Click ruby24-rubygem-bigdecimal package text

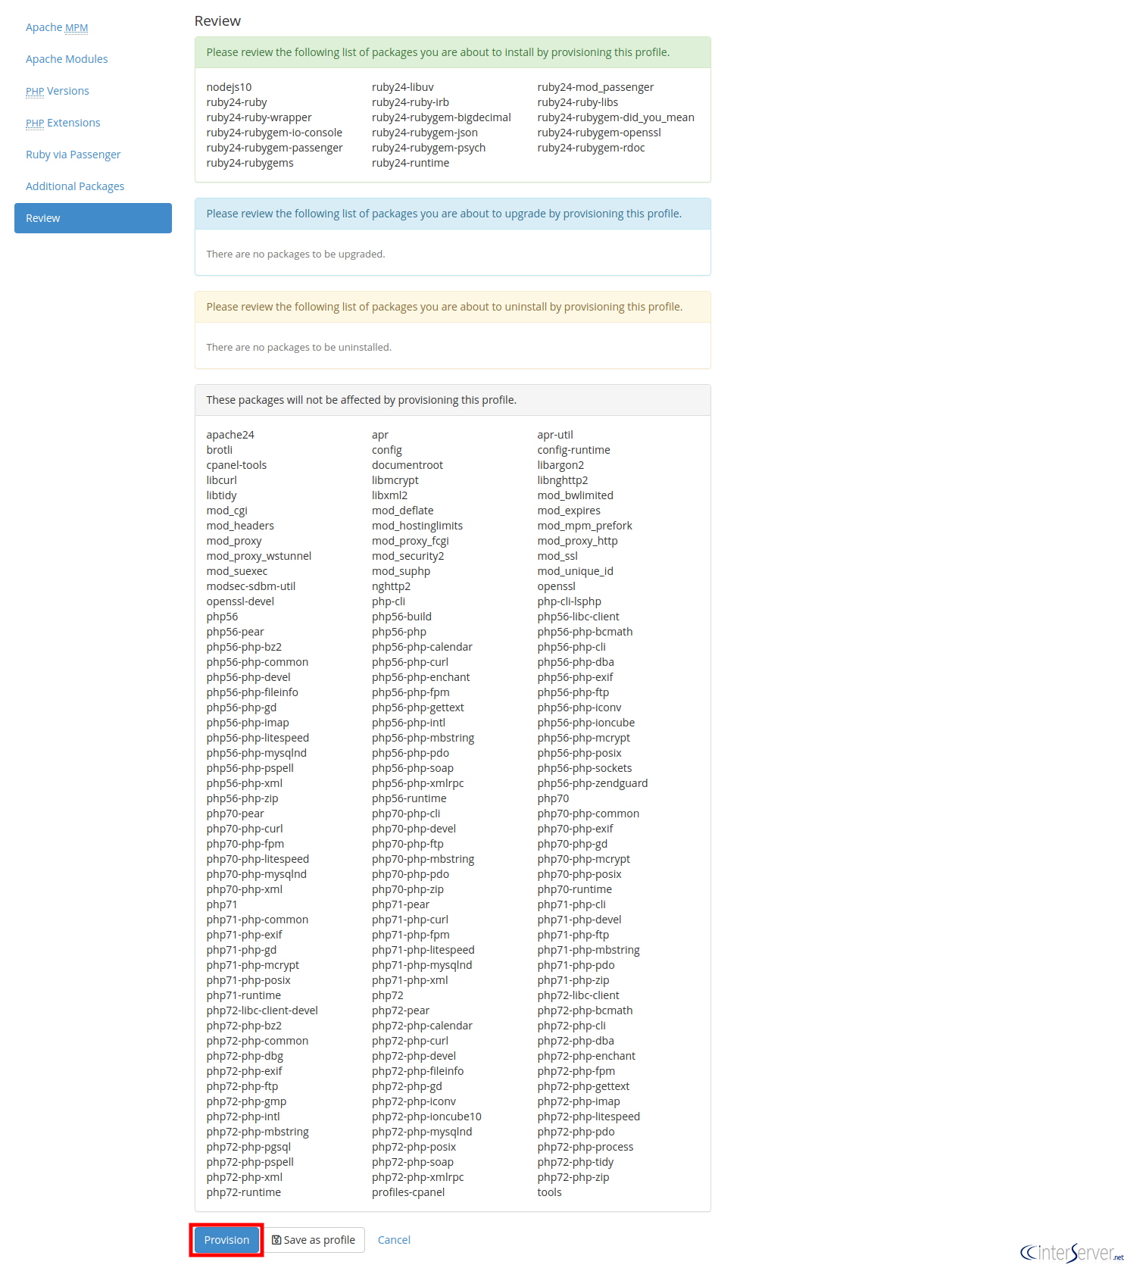coord(442,117)
